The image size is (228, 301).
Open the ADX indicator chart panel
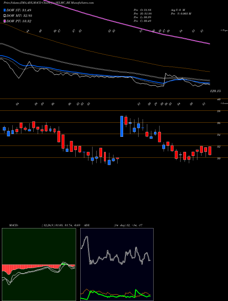(117, 265)
